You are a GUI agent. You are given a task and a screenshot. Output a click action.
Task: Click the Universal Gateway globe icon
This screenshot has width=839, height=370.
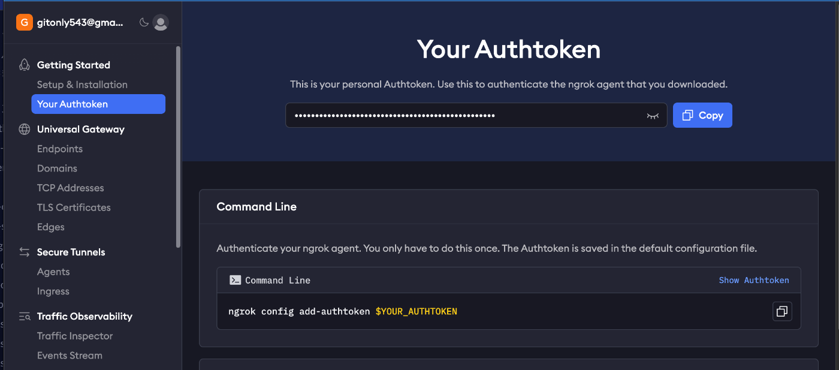click(25, 129)
